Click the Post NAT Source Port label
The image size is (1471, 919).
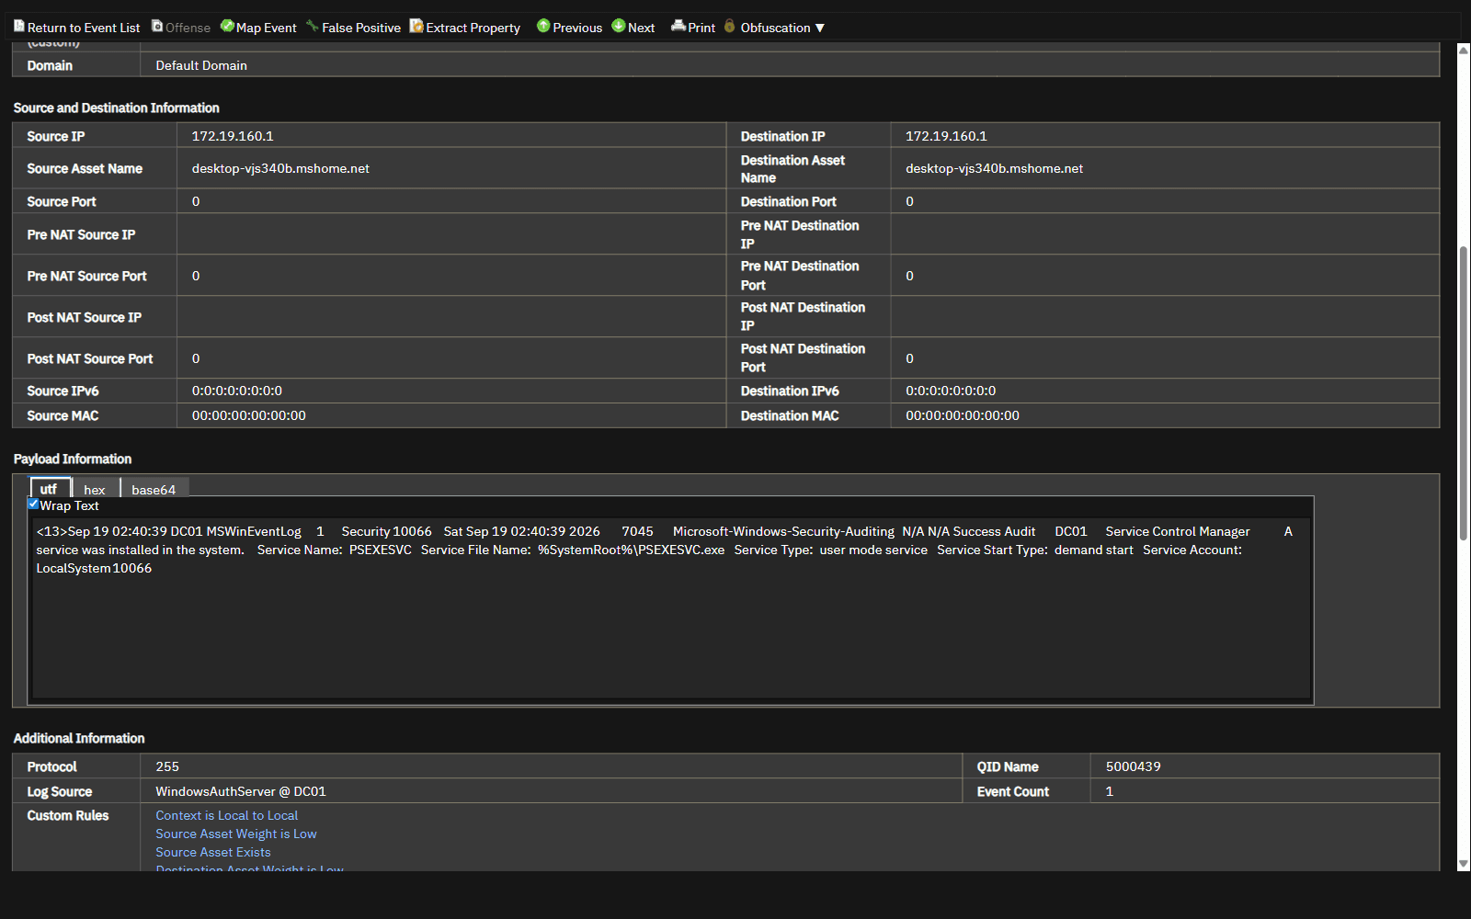(90, 358)
